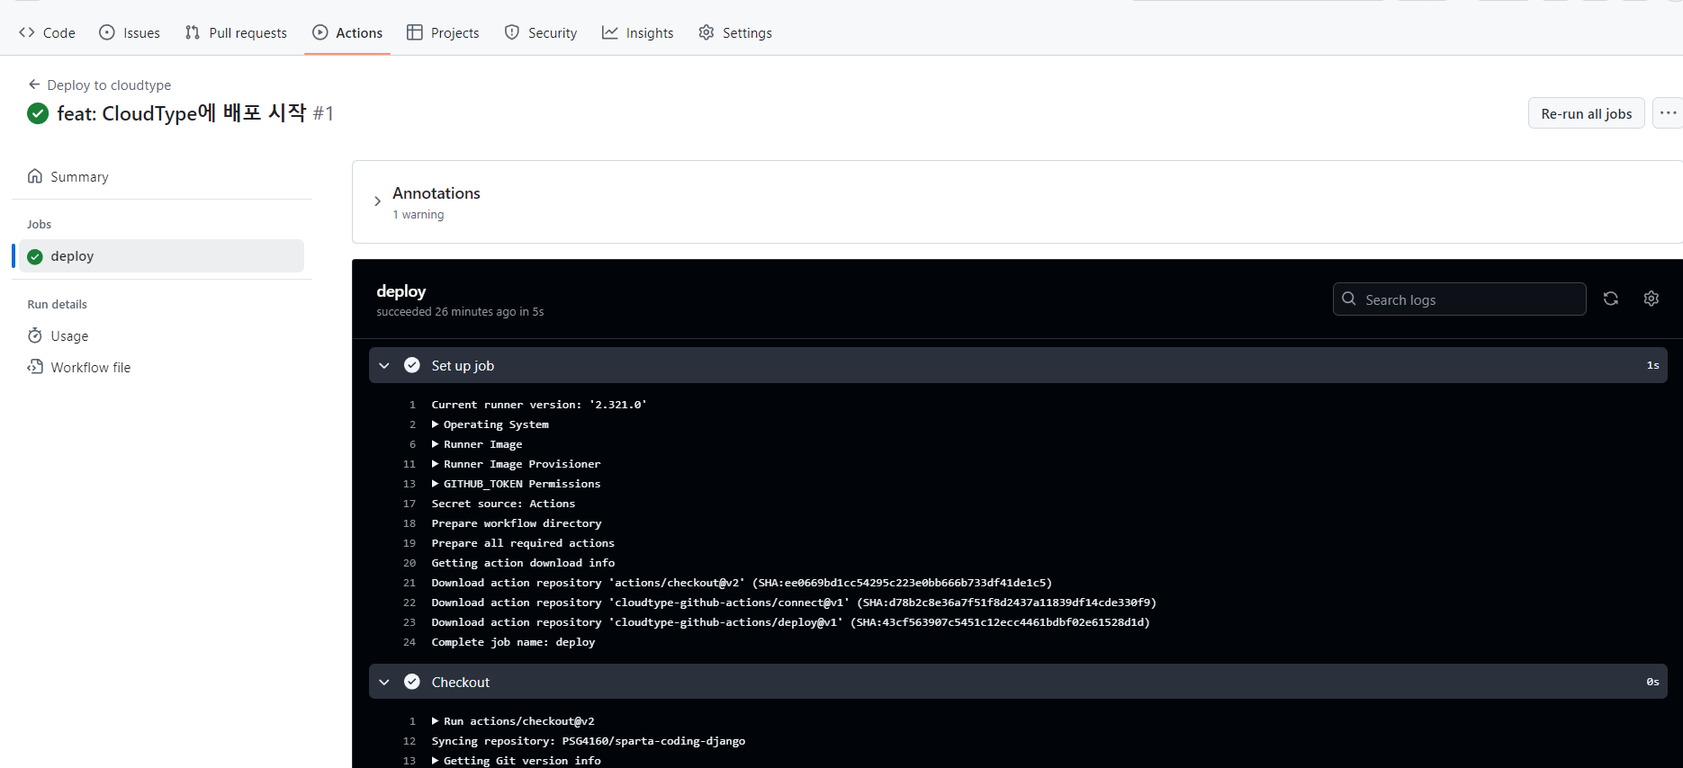This screenshot has height=768, width=1683.
Task: Focus the Search logs field
Action: click(1459, 299)
